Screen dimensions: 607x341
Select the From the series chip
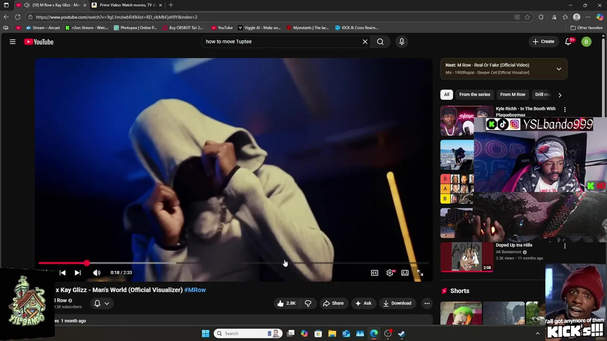[x=475, y=94]
